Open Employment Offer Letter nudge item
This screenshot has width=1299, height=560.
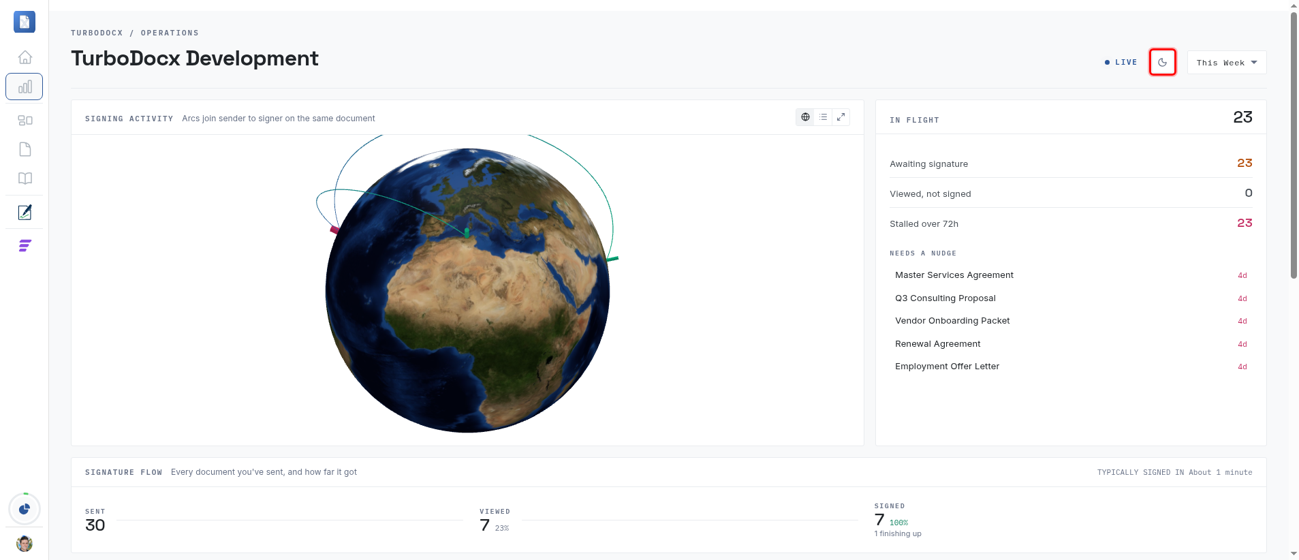click(x=1071, y=367)
